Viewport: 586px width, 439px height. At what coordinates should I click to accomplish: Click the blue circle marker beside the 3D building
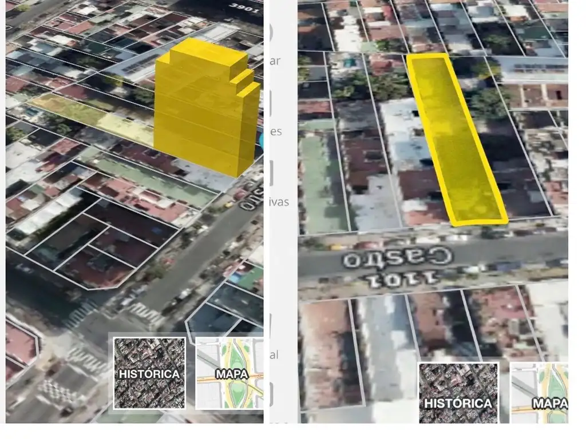coord(261,141)
